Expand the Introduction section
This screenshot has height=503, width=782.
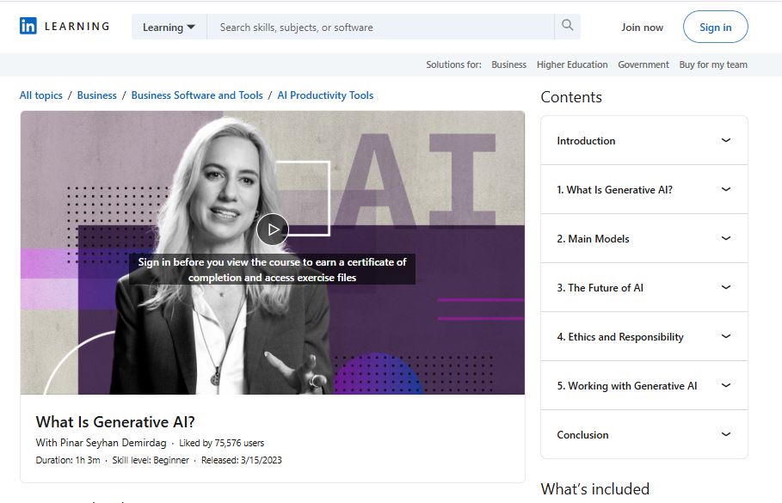tap(643, 141)
